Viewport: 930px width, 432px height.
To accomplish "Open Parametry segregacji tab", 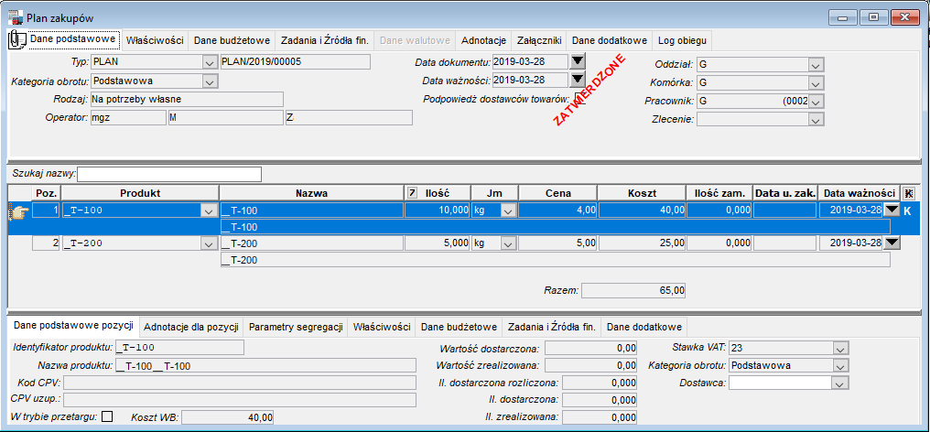I will 296,327.
